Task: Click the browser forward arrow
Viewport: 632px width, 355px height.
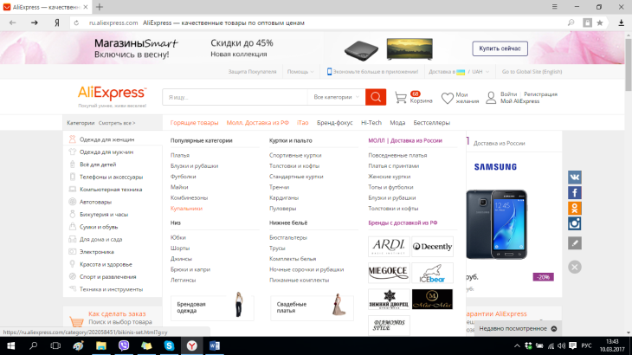Action: 35,23
